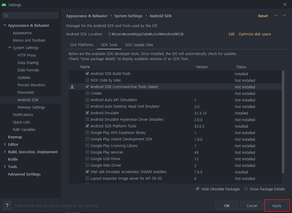Viewport: 292px width, 213px height.
Task: Click the Android logo icon in title bar
Action: (x=4, y=5)
